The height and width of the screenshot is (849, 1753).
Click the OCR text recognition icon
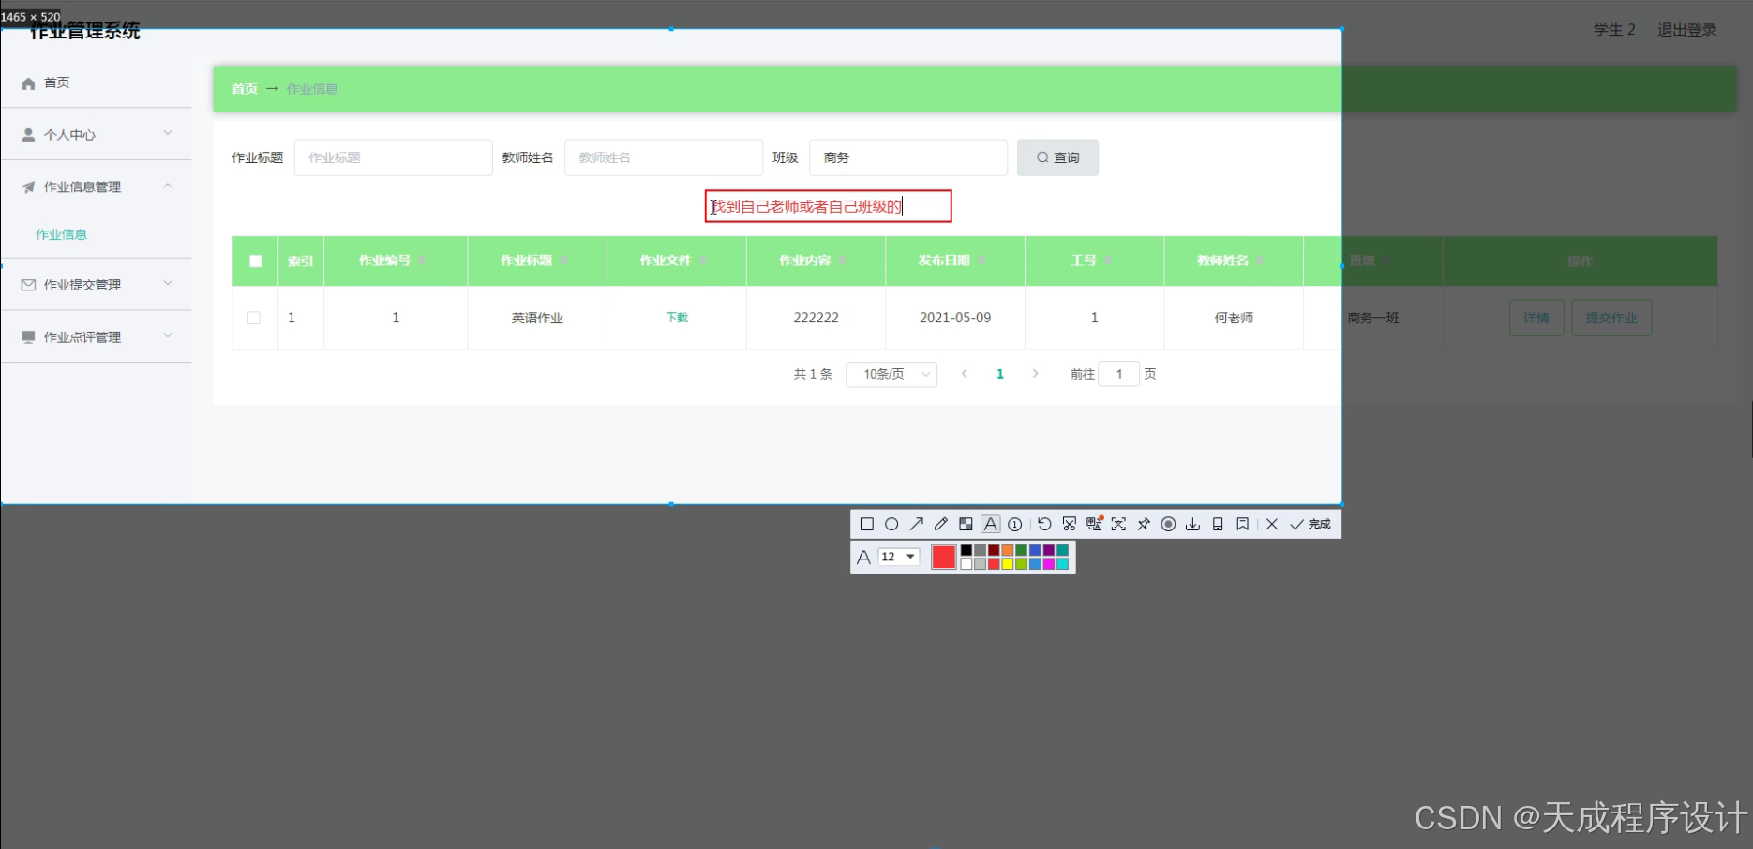click(1119, 524)
